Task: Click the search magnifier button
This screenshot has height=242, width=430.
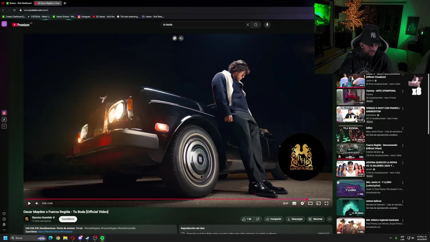Action: (256, 25)
